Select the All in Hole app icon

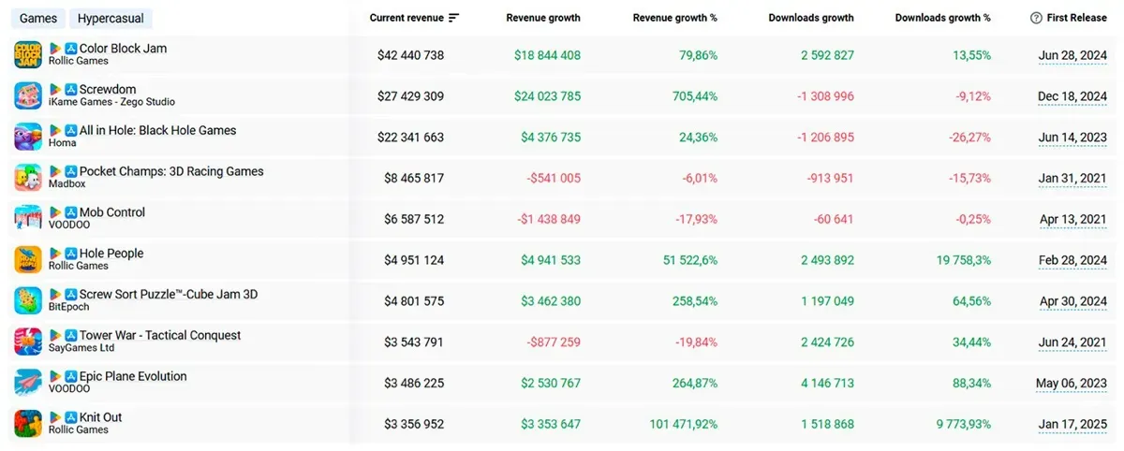click(x=28, y=137)
